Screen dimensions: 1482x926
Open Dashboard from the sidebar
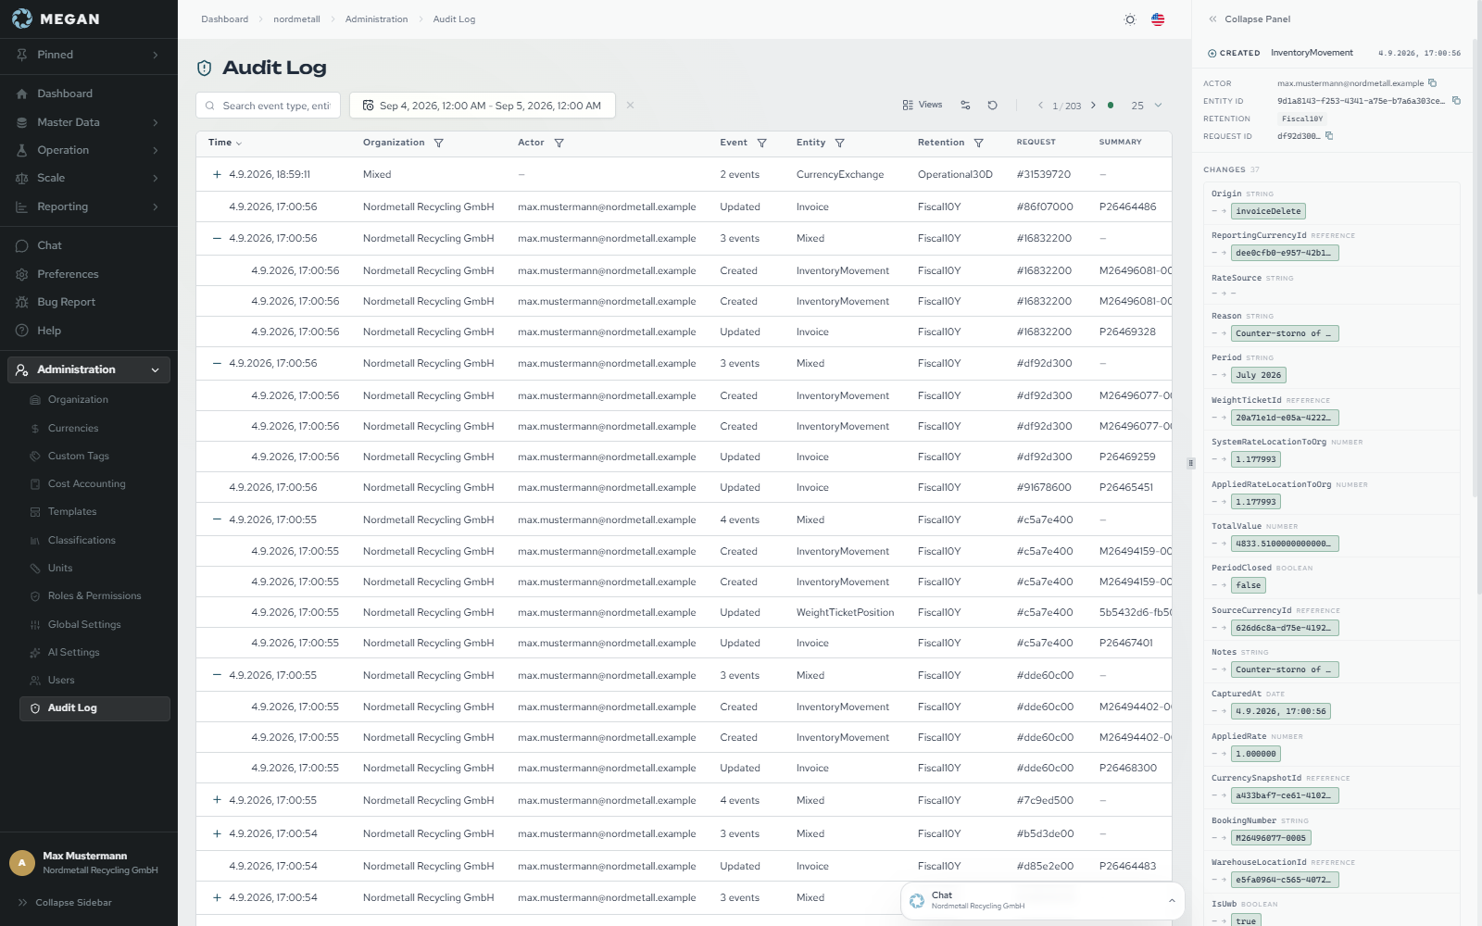(x=88, y=94)
